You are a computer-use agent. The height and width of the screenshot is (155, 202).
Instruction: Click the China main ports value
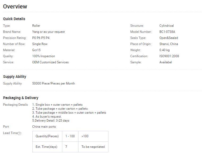point(44,127)
